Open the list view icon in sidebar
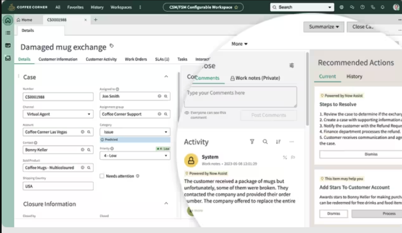 (8, 33)
